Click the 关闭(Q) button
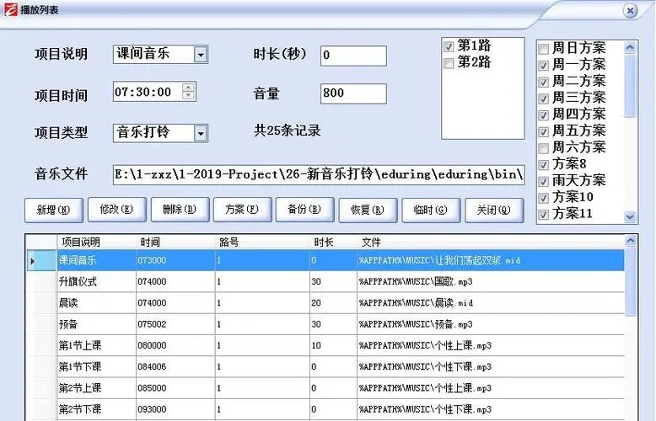 [494, 210]
